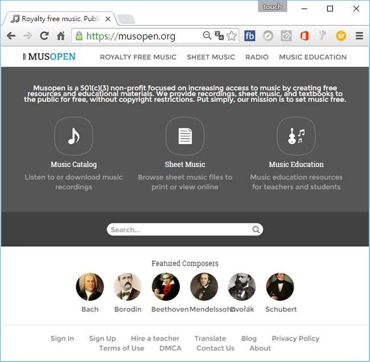Open the Music Education heading link

pyautogui.click(x=296, y=164)
